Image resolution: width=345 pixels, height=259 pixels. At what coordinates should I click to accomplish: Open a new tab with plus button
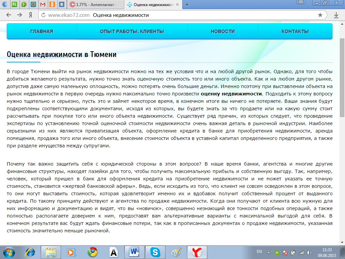click(x=187, y=4)
